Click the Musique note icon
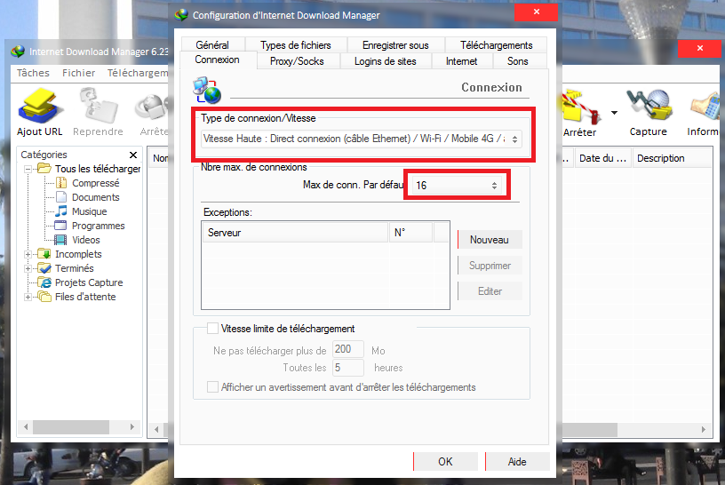Viewport: 725px width, 485px height. point(61,211)
